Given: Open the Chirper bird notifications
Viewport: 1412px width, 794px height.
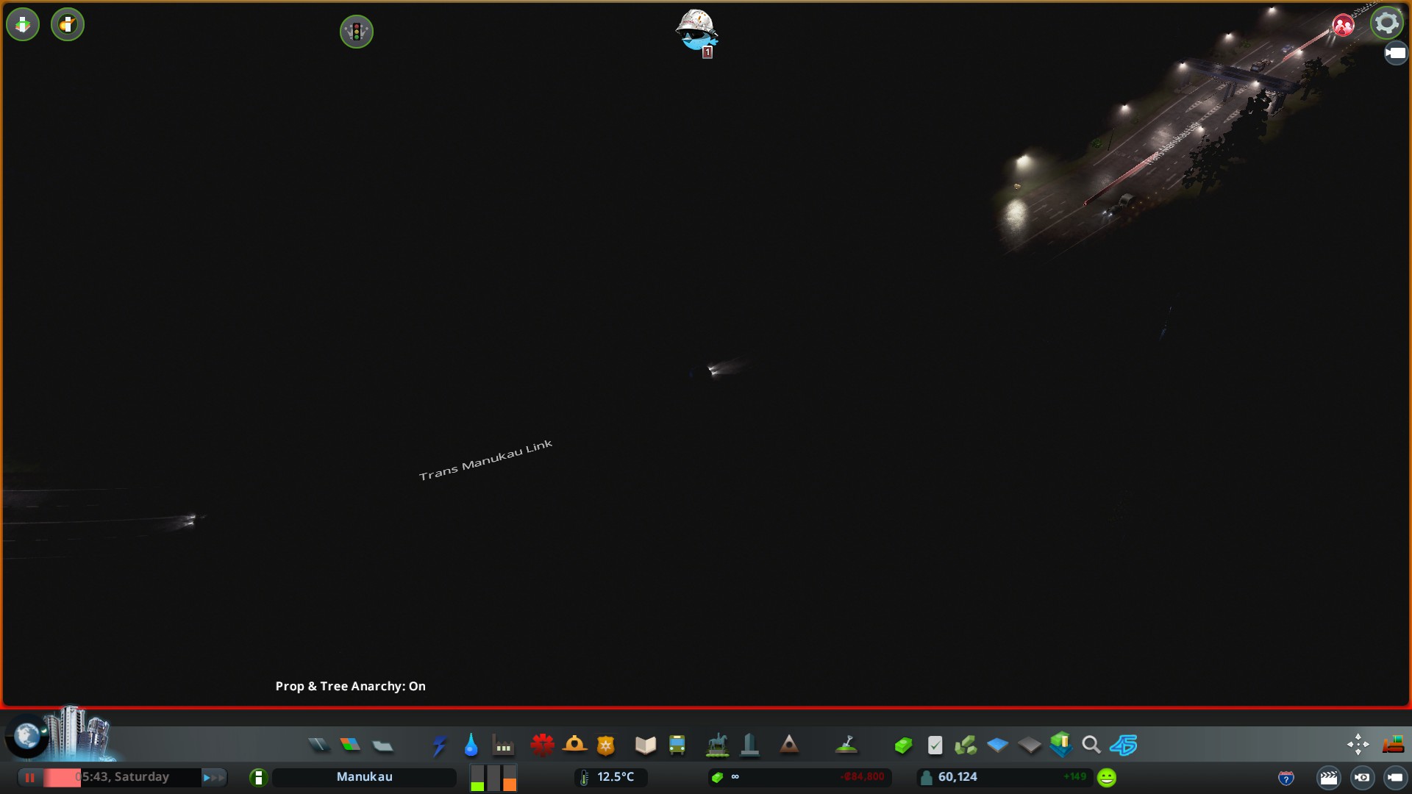Looking at the screenshot, I should (696, 31).
